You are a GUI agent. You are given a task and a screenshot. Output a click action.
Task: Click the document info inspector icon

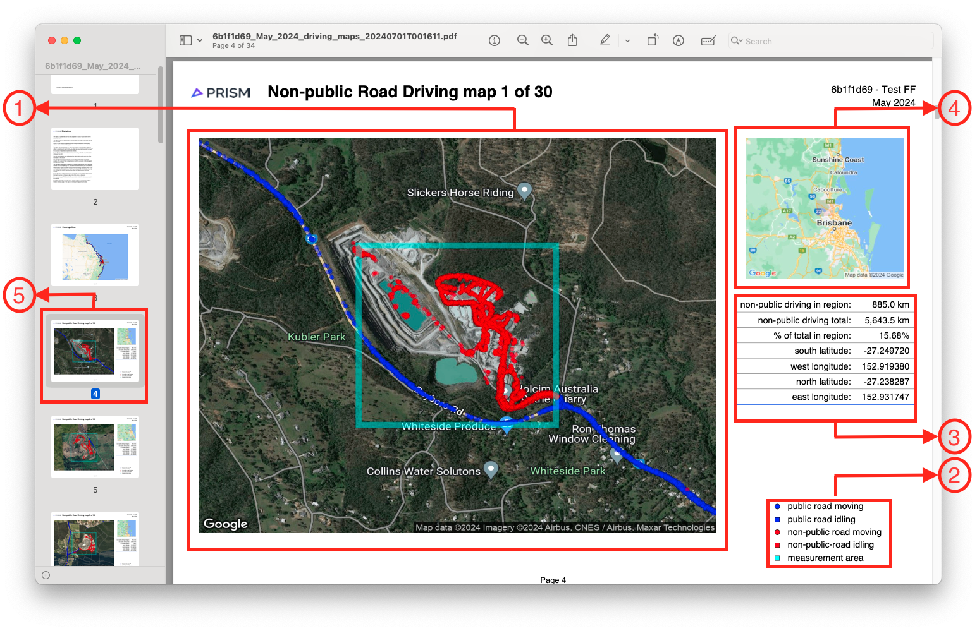pos(495,40)
